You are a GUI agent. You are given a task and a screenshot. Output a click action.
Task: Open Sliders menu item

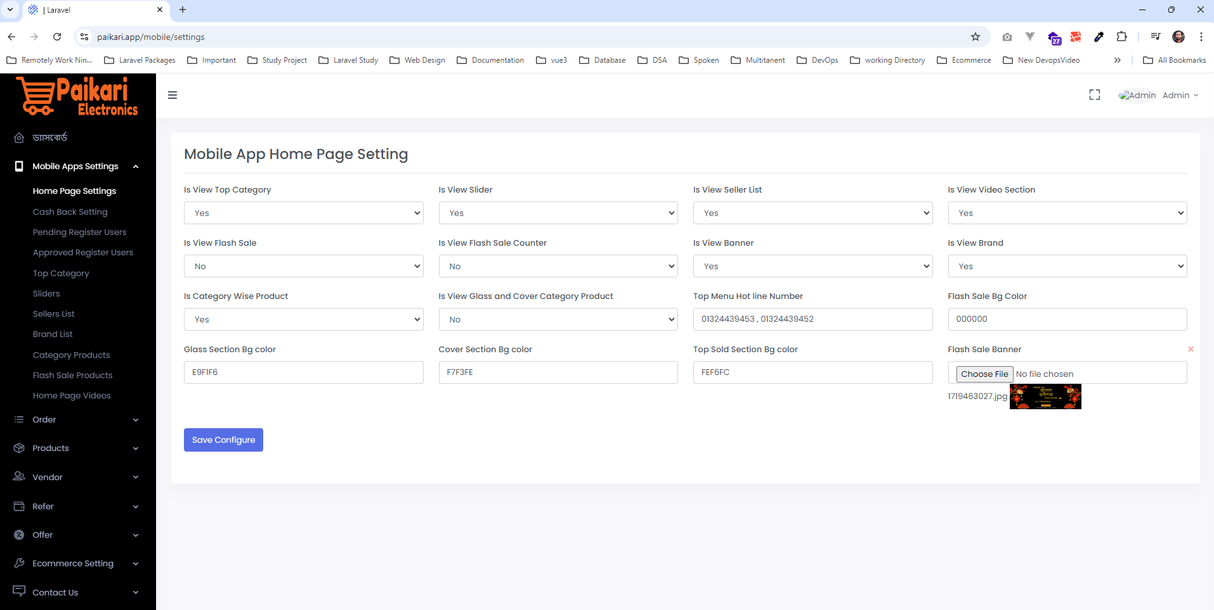[x=46, y=293]
